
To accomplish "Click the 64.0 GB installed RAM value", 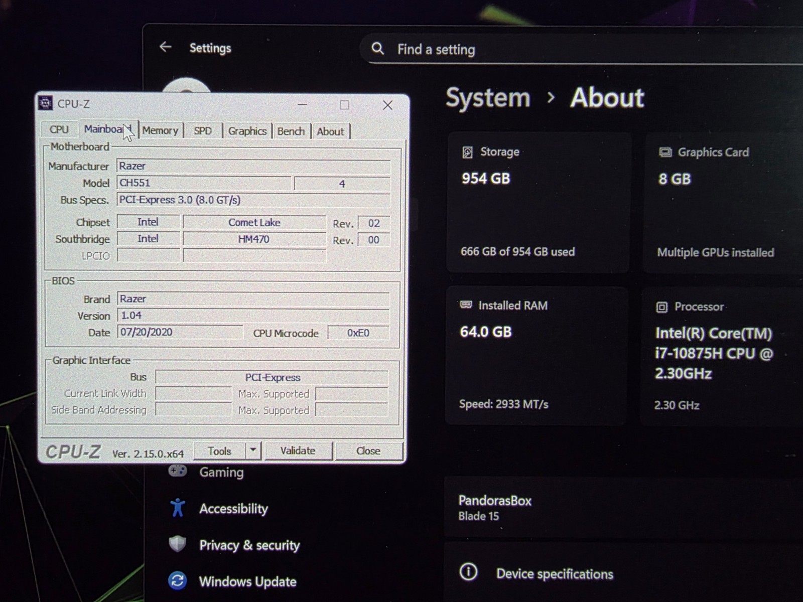I will coord(485,332).
